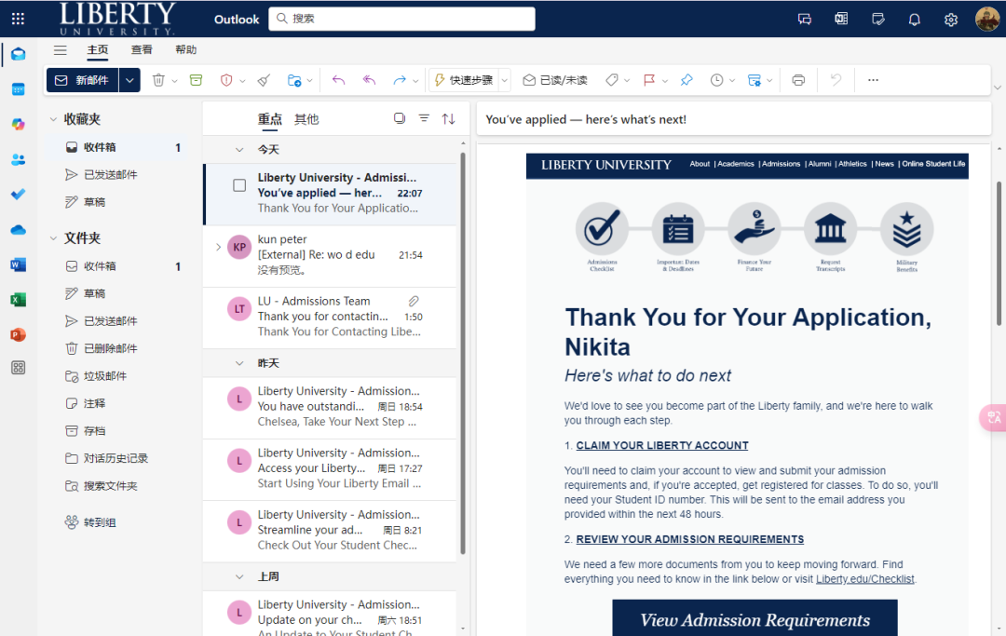Open the Flag dropdown arrow
This screenshot has height=636, width=1006.
(665, 81)
